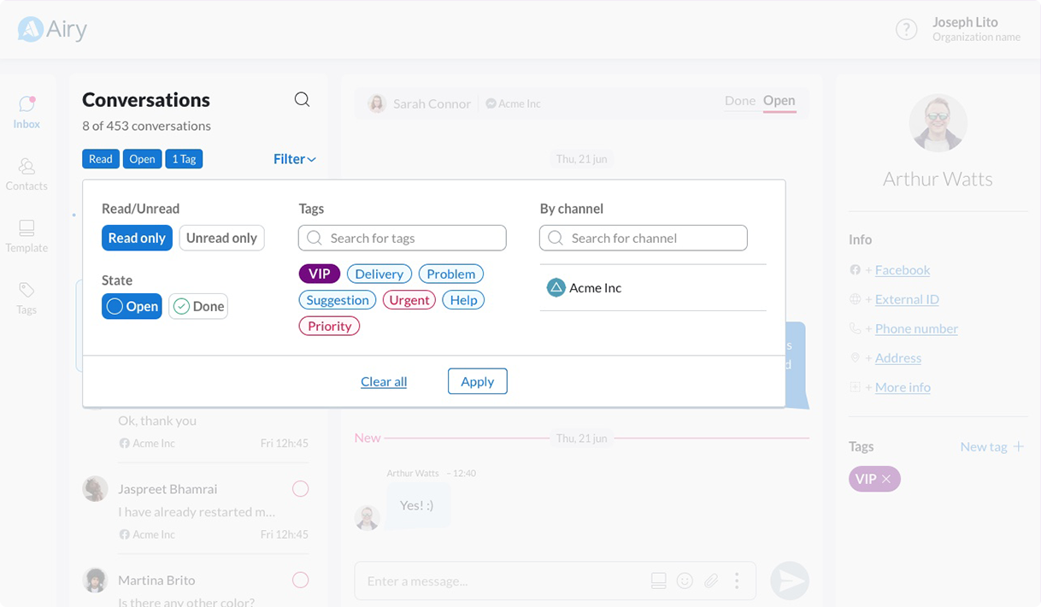Select the Acme Inc channel

pos(595,288)
